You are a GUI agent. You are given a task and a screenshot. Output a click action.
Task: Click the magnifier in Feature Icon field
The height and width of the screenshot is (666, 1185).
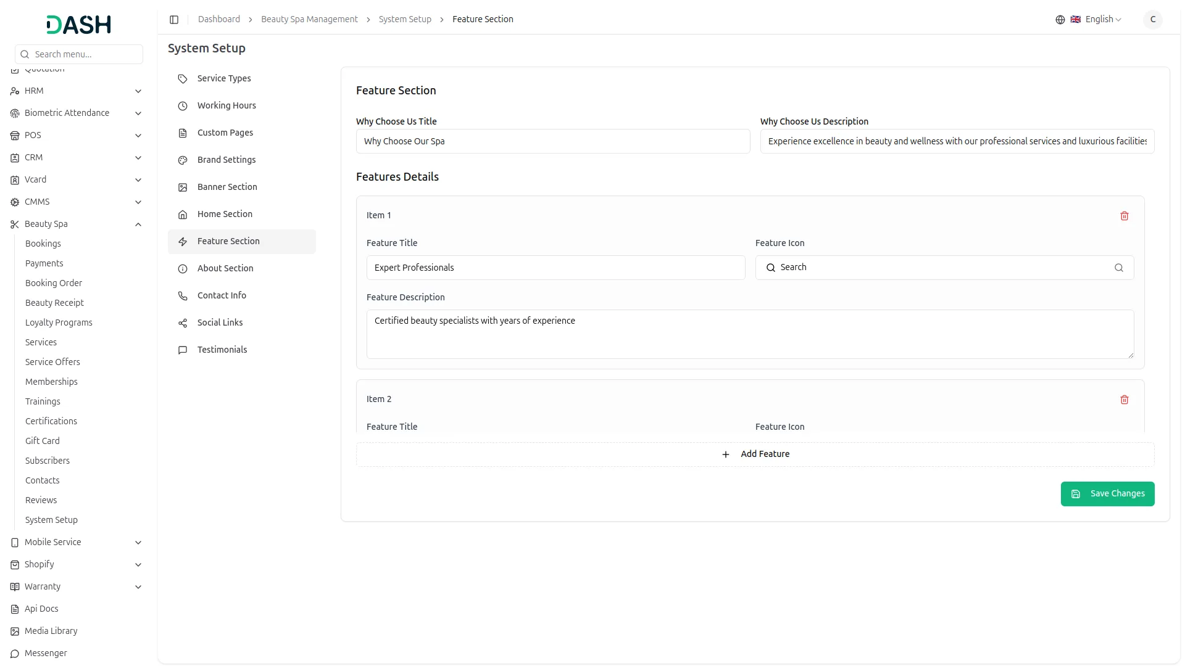click(1118, 268)
